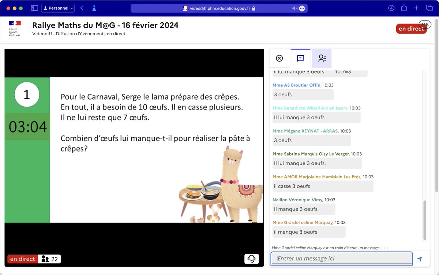Open the address bar more options (ellipsis) button
439x275 pixels.
302,8
